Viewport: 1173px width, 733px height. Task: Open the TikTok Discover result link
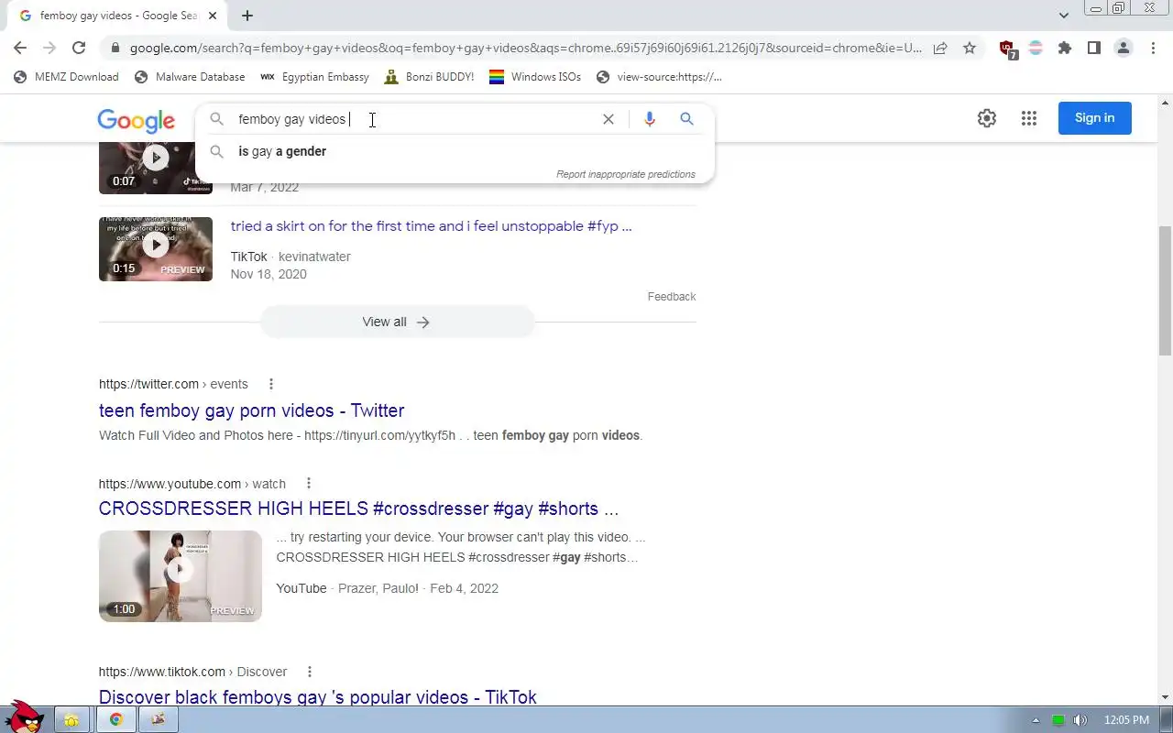tap(317, 697)
